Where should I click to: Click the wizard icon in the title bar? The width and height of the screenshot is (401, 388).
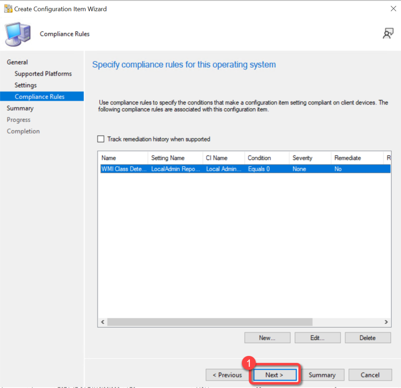tap(8, 8)
